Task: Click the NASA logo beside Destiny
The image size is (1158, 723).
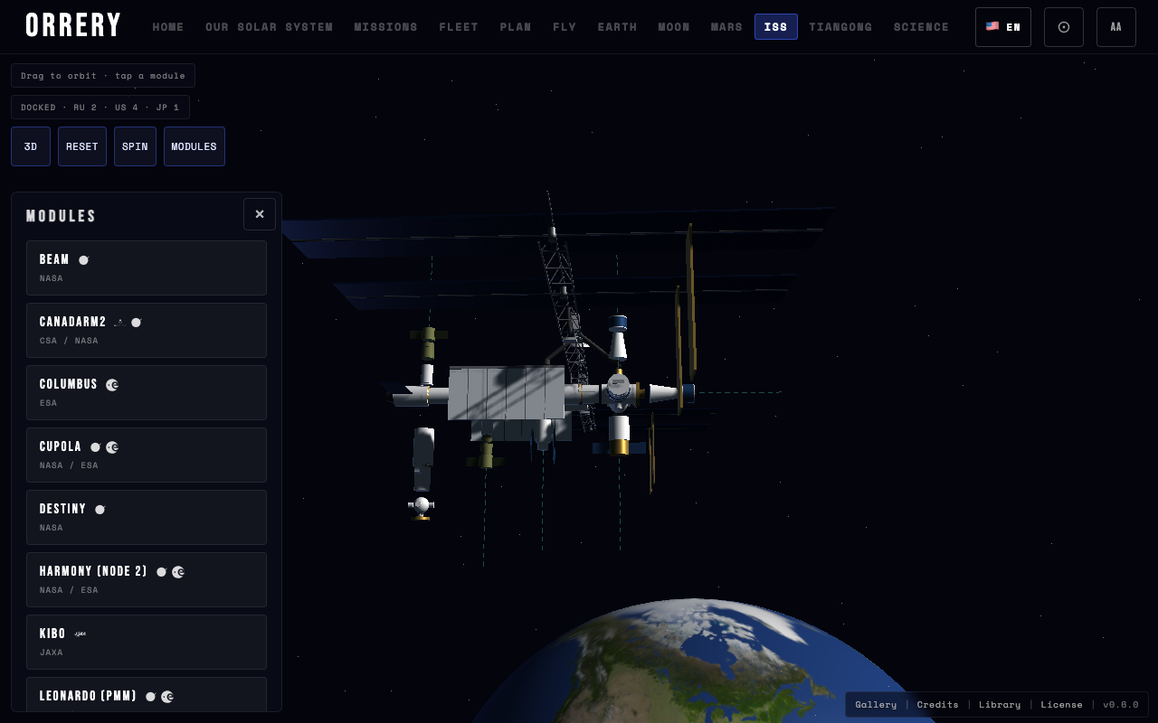Action: (x=100, y=510)
